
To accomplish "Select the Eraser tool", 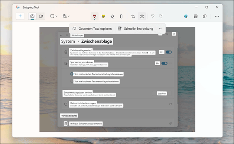I will click(x=112, y=16).
